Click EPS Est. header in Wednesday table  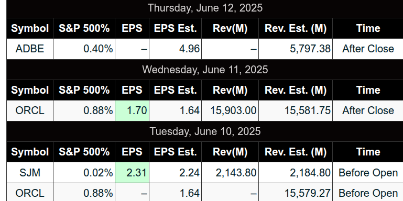pyautogui.click(x=175, y=90)
